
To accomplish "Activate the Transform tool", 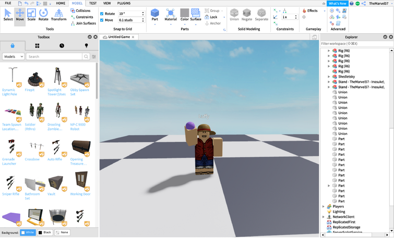I will coord(58,15).
